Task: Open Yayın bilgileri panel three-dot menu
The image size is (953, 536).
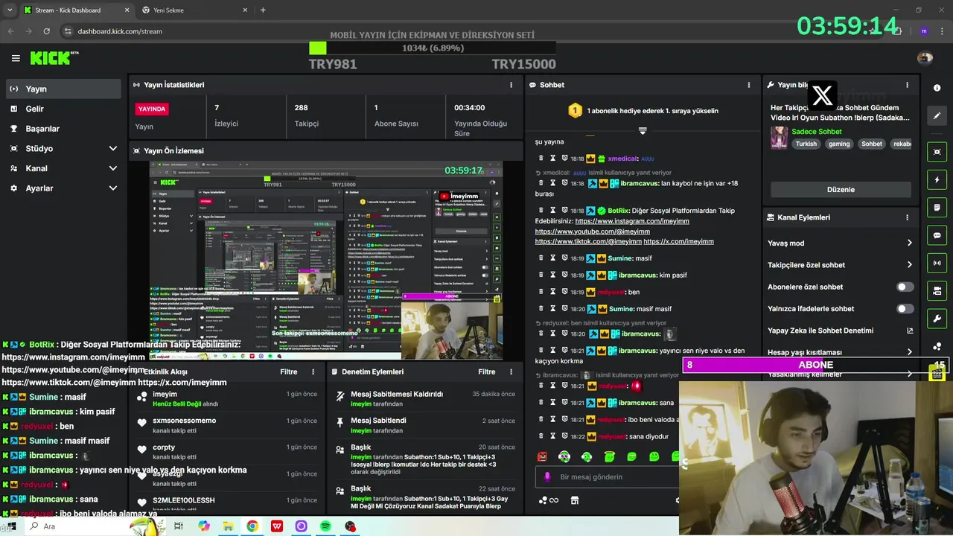Action: point(907,85)
